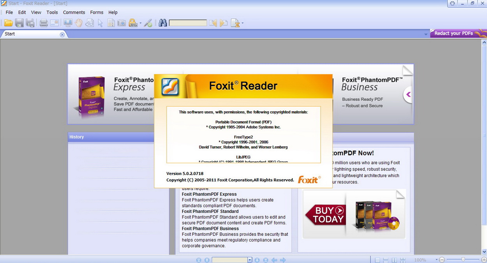Open the Edit menu
The image size is (487, 263).
pos(22,12)
